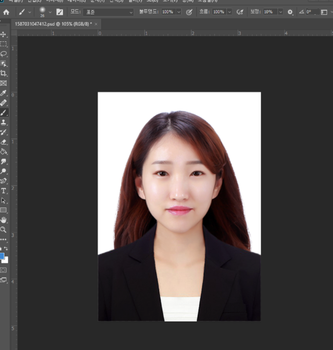Screen dimensions: 333x350
Task: Select the Dodge tool
Action: [3, 171]
